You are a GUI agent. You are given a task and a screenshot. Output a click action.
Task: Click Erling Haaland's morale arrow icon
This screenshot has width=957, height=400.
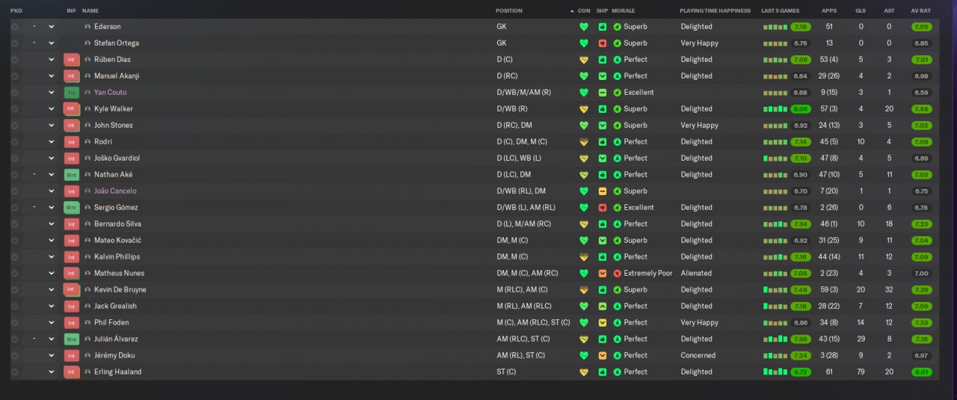click(617, 372)
